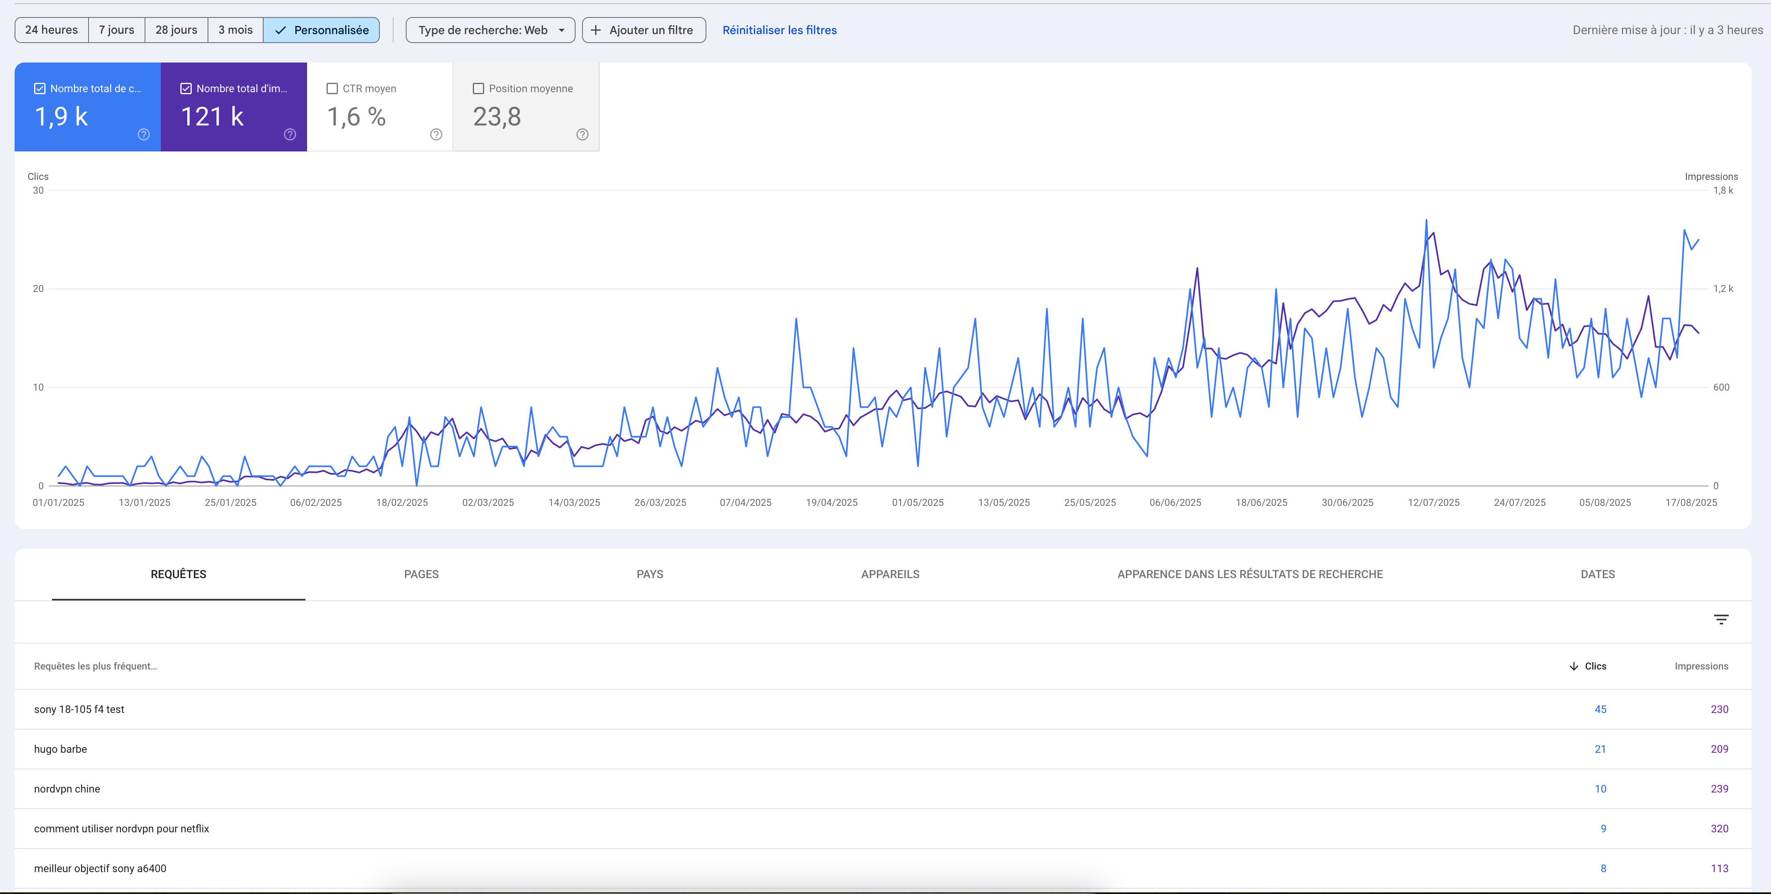Viewport: 1771px width, 894px height.
Task: Click Réinitialiser les filtres link
Action: click(779, 30)
